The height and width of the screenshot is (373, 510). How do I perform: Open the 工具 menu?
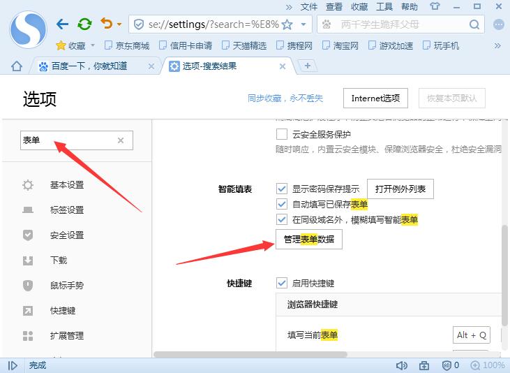click(x=384, y=7)
